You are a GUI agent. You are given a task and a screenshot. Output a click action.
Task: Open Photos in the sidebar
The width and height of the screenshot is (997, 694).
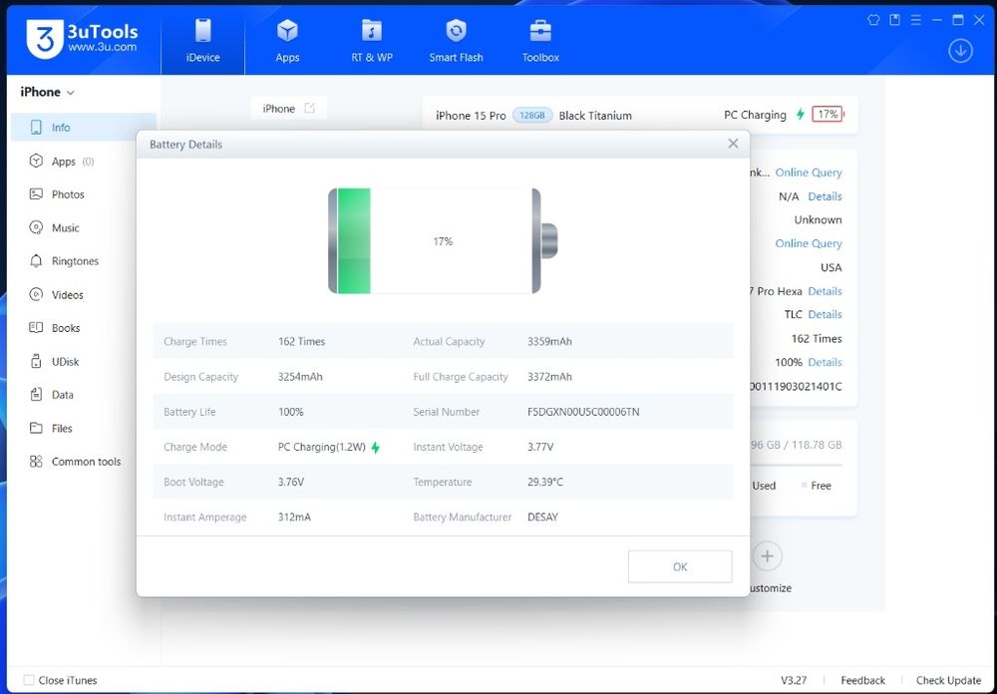[67, 194]
